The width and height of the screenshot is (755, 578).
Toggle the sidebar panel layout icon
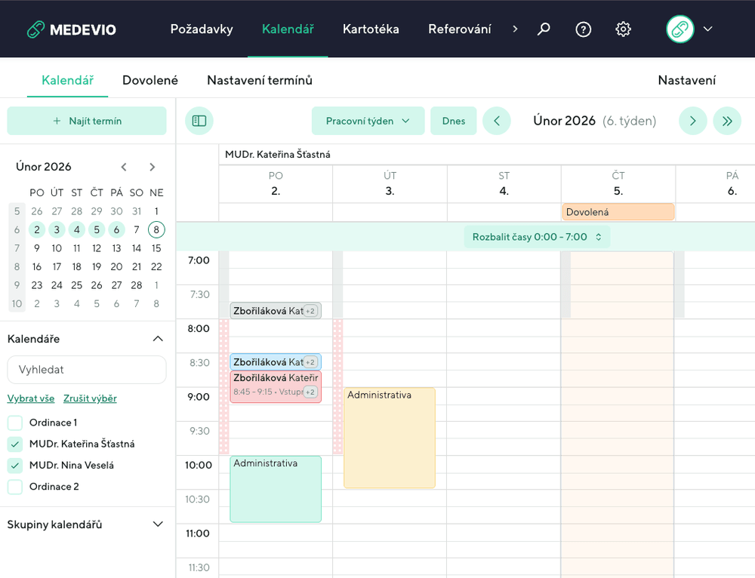(199, 121)
